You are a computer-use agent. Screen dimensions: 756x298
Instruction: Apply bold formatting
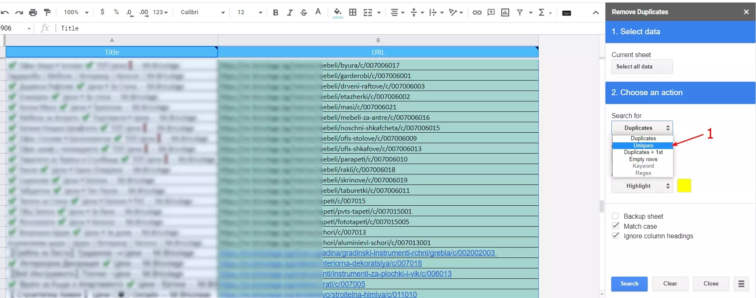pyautogui.click(x=276, y=13)
